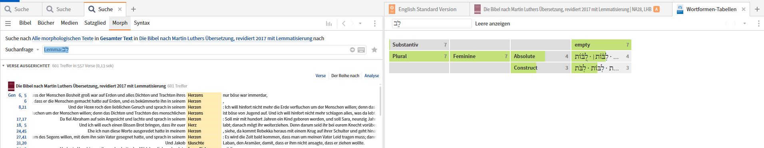Click ESV tab resource icon
This screenshot has width=764, height=148.
click(392, 9)
